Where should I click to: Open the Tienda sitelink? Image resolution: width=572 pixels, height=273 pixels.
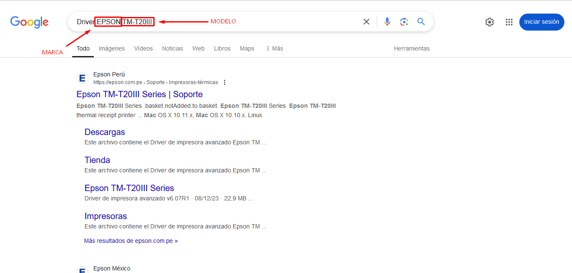click(97, 160)
